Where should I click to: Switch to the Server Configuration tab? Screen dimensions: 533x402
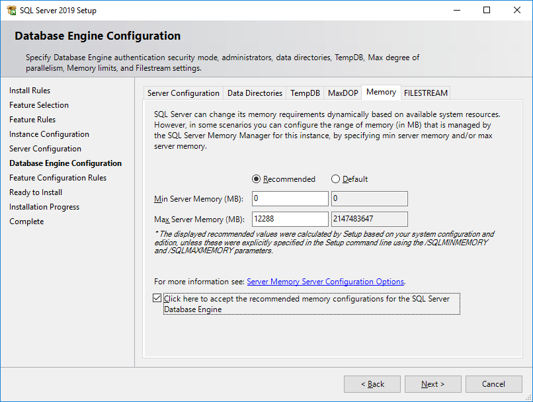183,93
